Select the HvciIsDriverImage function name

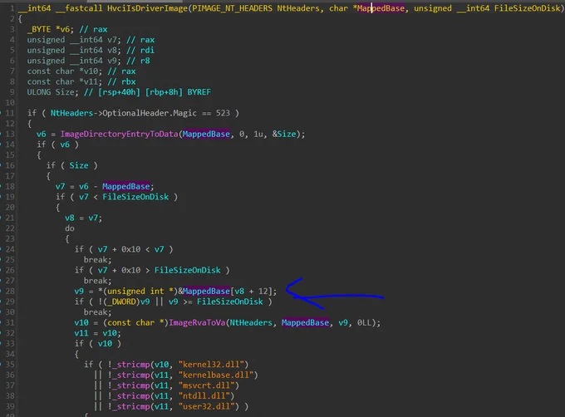pyautogui.click(x=147, y=8)
